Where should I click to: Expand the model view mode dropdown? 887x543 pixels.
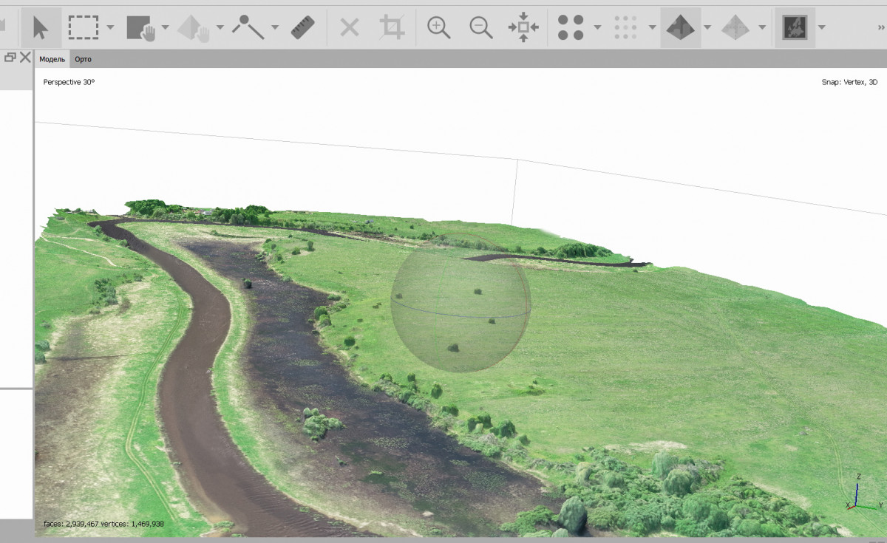pyautogui.click(x=707, y=27)
